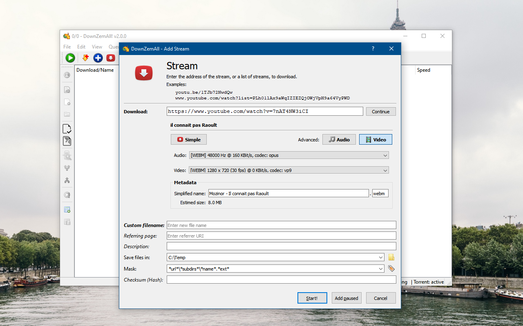Cancel the Add Stream dialog
Viewport: 523px width, 326px height.
381,298
